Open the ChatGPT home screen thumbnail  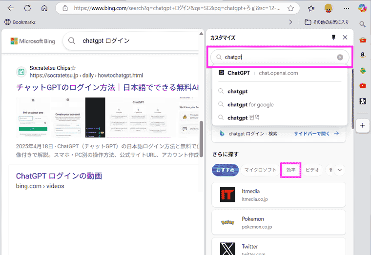click(x=138, y=117)
